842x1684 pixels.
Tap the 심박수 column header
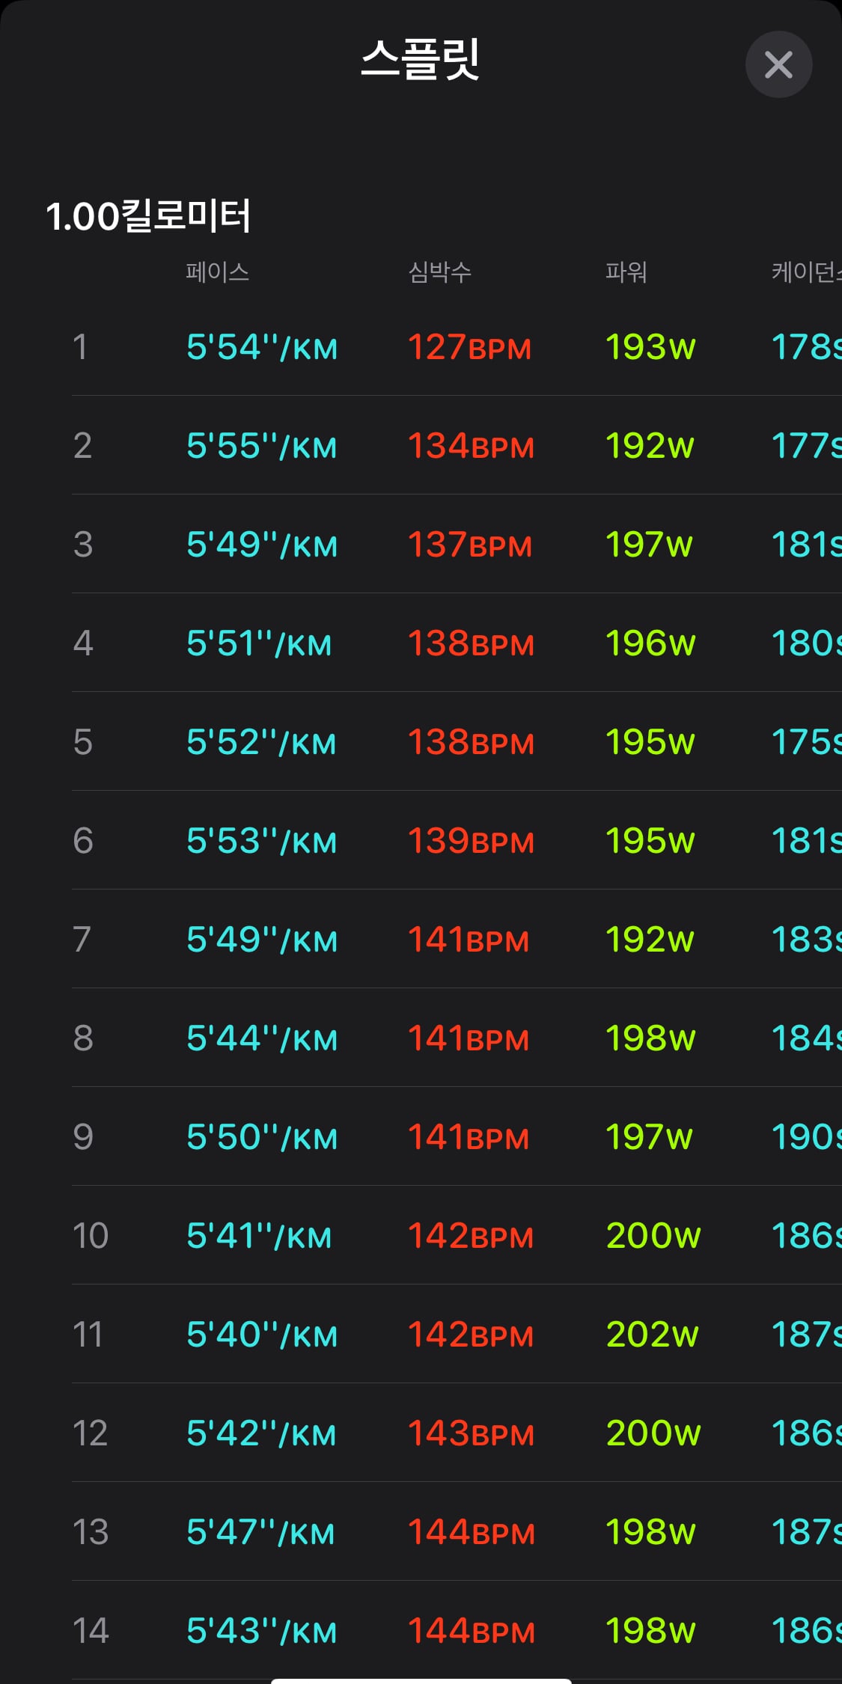point(440,272)
